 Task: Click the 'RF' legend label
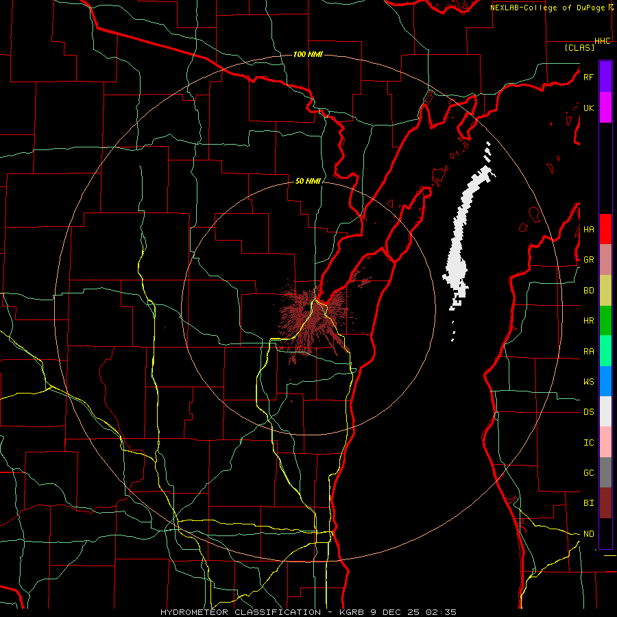click(588, 77)
